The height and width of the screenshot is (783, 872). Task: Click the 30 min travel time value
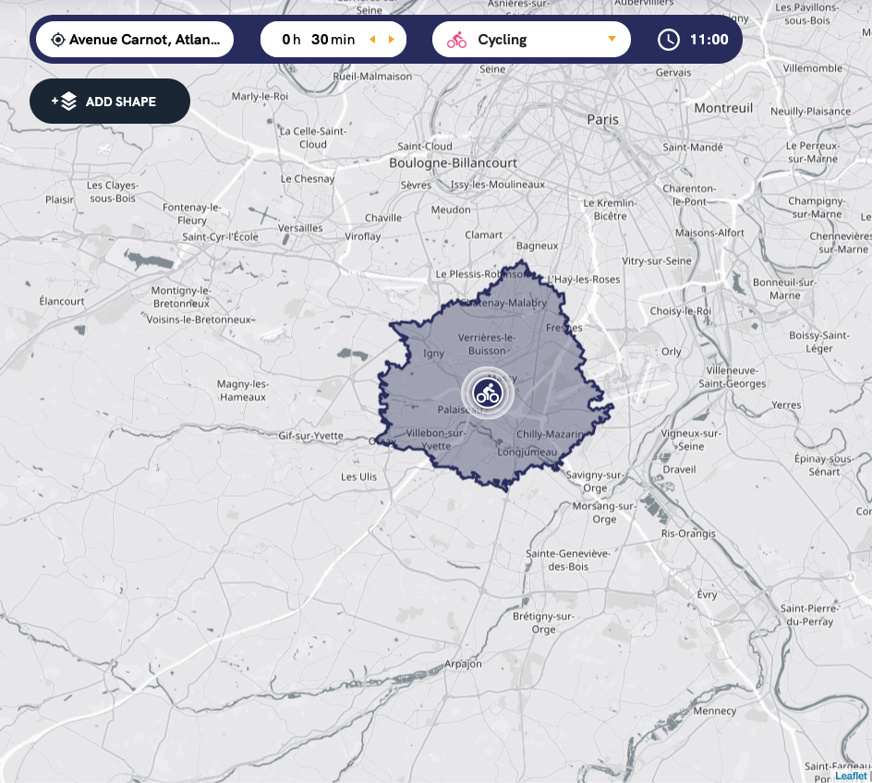tap(333, 40)
